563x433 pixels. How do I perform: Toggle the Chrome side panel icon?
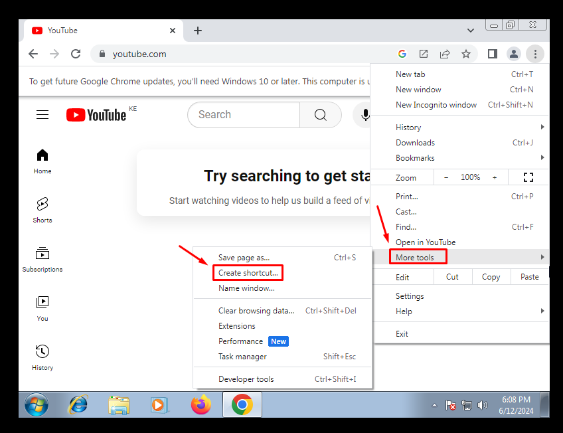click(492, 54)
